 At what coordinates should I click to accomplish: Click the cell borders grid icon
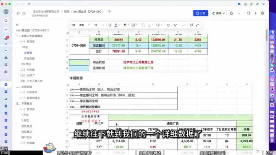(x=133, y=25)
